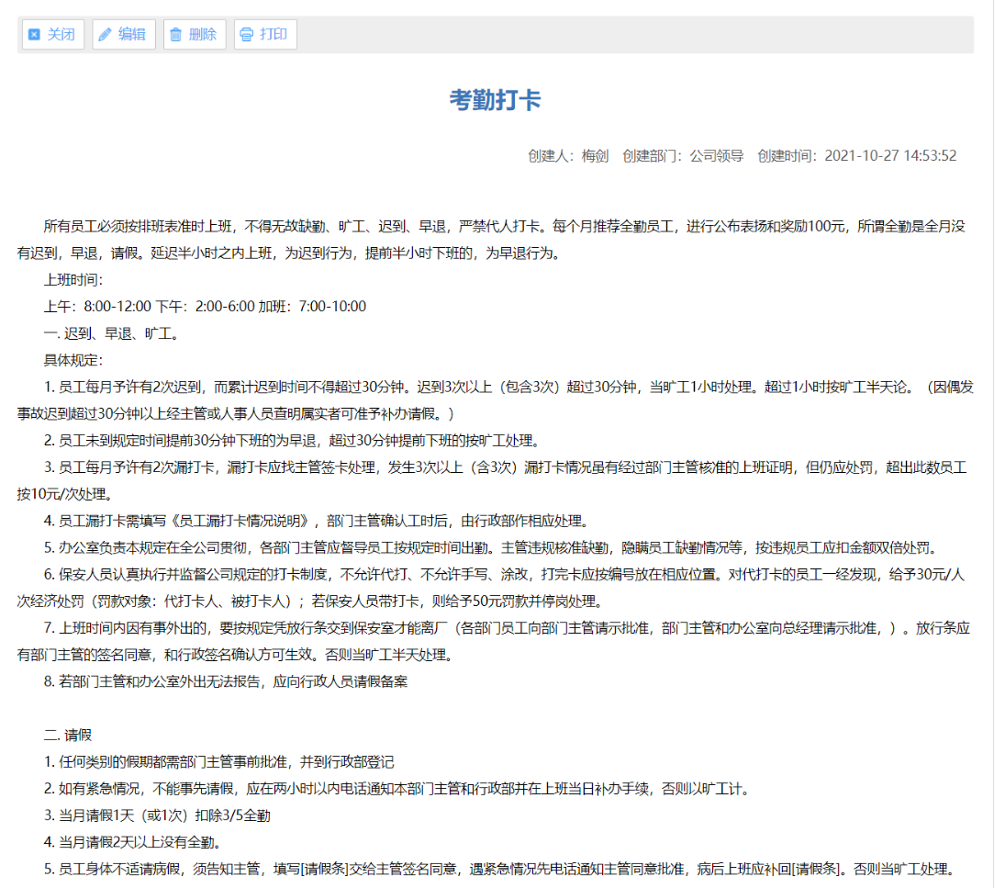The height and width of the screenshot is (888, 994).
Task: Select the document title 考勤打卡
Action: (497, 99)
